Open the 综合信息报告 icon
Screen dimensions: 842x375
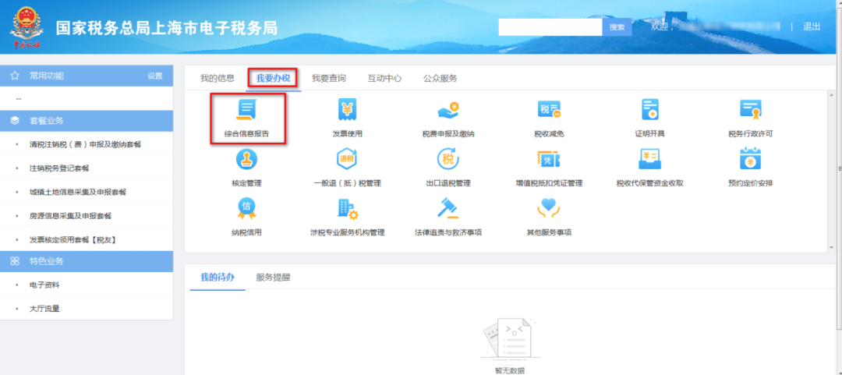[246, 111]
